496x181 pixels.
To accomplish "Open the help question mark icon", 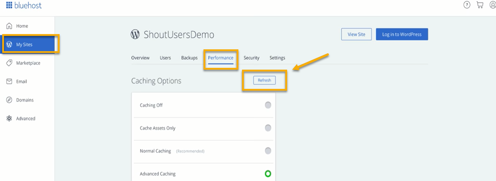I will [x=467, y=5].
